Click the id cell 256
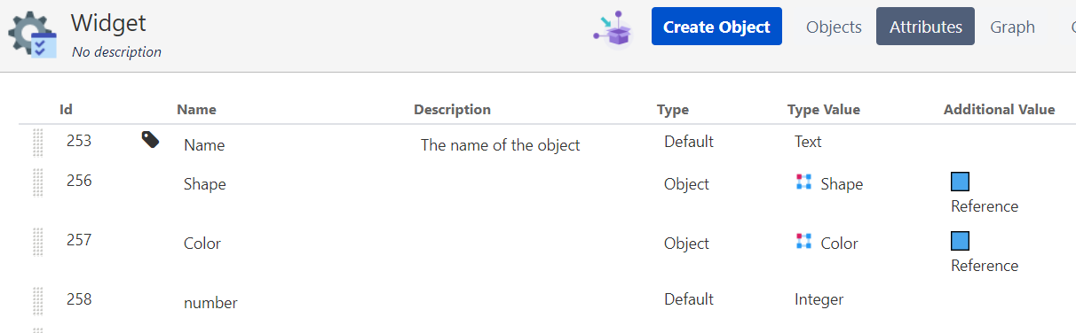The width and height of the screenshot is (1076, 333). [79, 181]
